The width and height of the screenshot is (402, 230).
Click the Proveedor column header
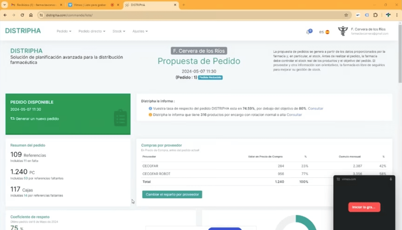click(149, 156)
